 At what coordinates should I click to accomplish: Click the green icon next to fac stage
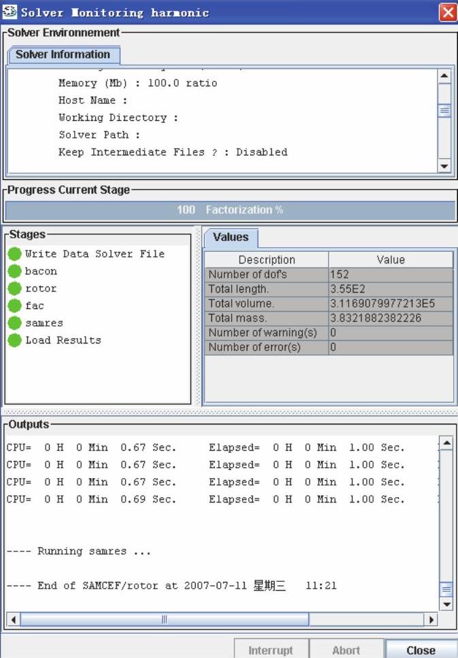(14, 306)
